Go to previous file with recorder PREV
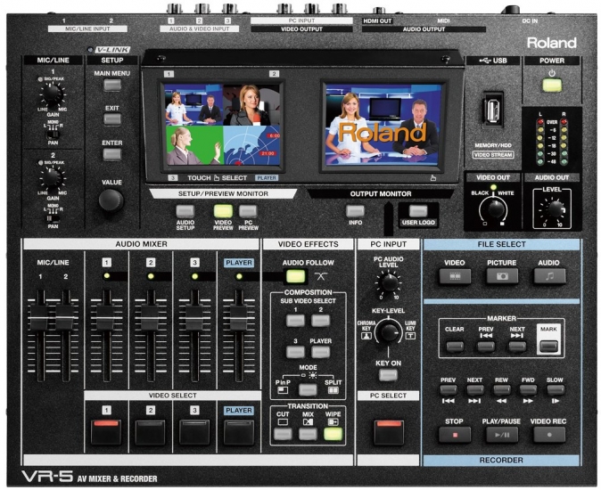601x490 pixels. (x=448, y=389)
